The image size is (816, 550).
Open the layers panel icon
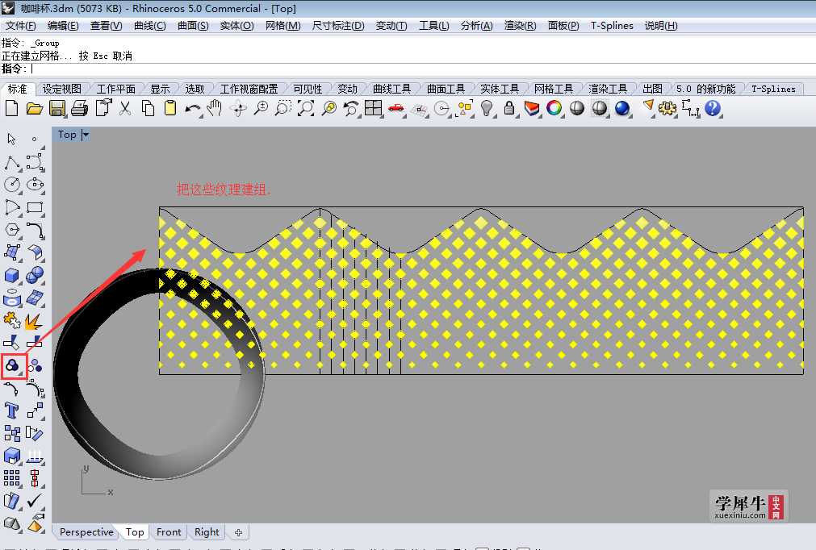[532, 109]
